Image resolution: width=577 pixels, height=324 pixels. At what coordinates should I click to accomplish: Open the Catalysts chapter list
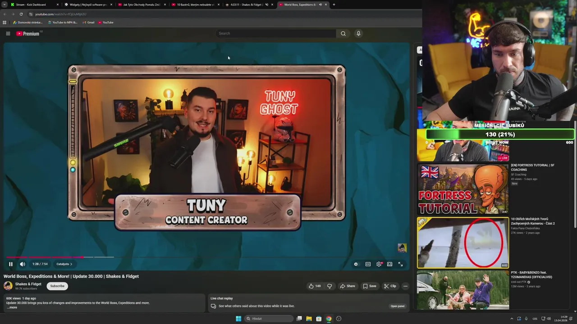coord(64,264)
